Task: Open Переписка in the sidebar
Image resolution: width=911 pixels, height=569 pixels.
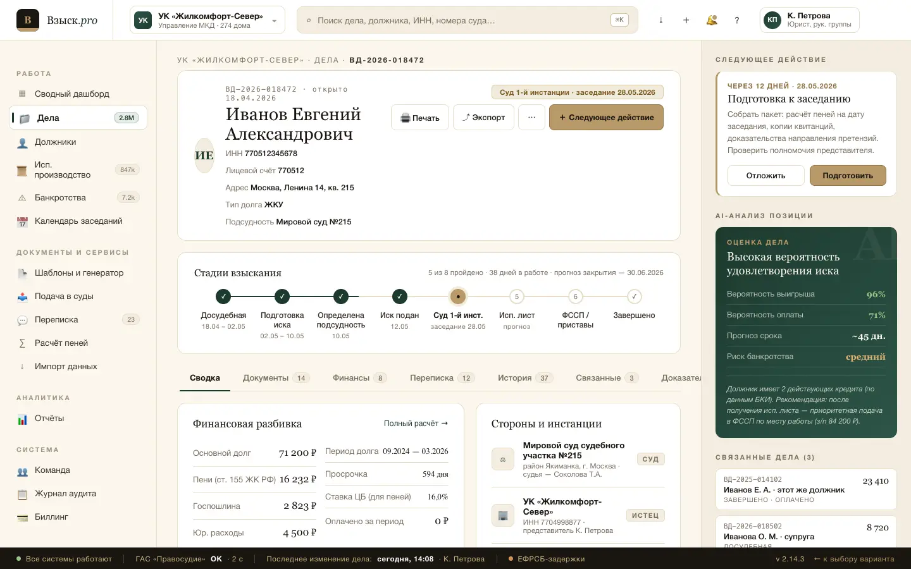Action: point(79,320)
